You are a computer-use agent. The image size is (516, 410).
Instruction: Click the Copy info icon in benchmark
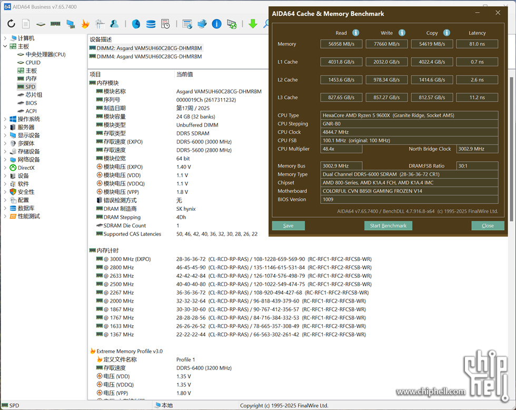pyautogui.click(x=446, y=33)
